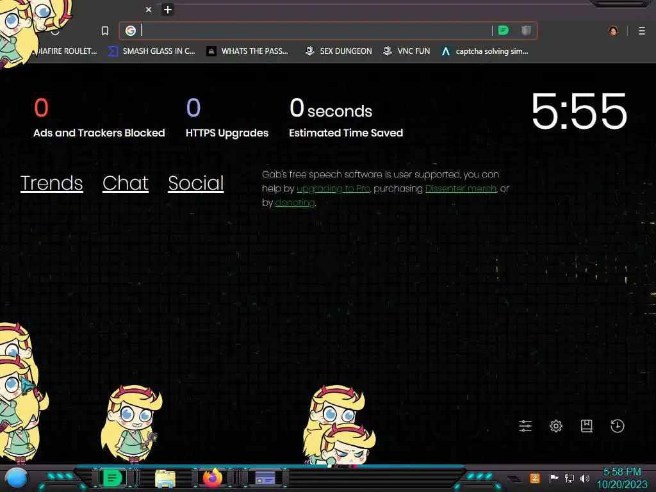Click the Estimated Time Saved label
656x492 pixels.
tap(346, 133)
